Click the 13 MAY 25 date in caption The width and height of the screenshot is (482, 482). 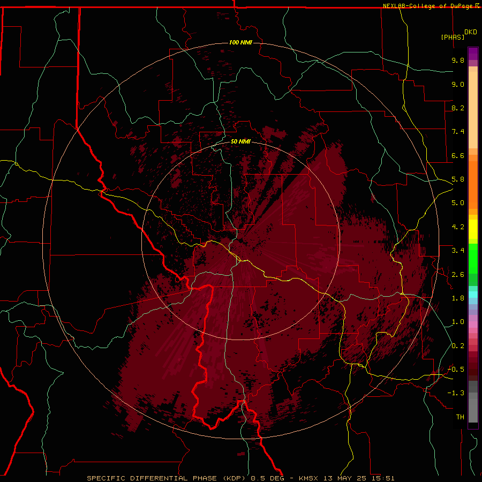(x=344, y=478)
